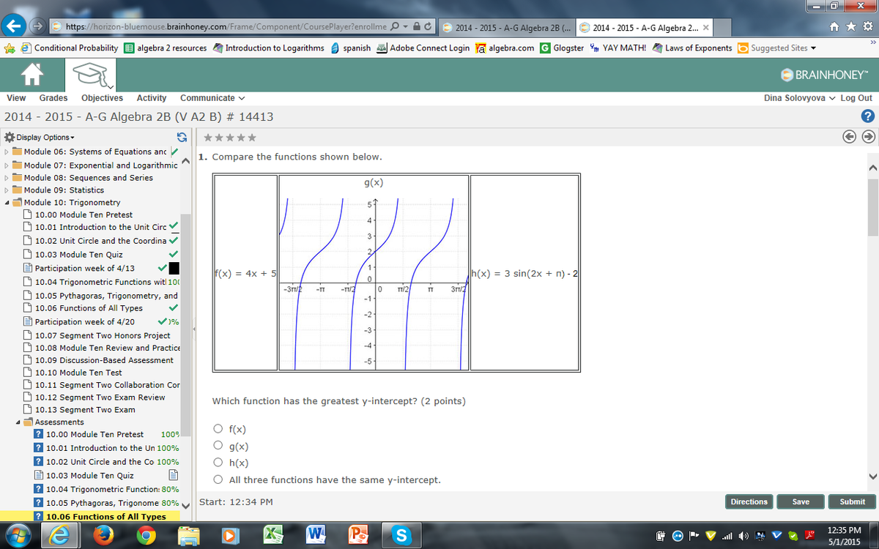Image resolution: width=879 pixels, height=549 pixels.
Task: Go to next item with right arrow
Action: click(x=868, y=137)
